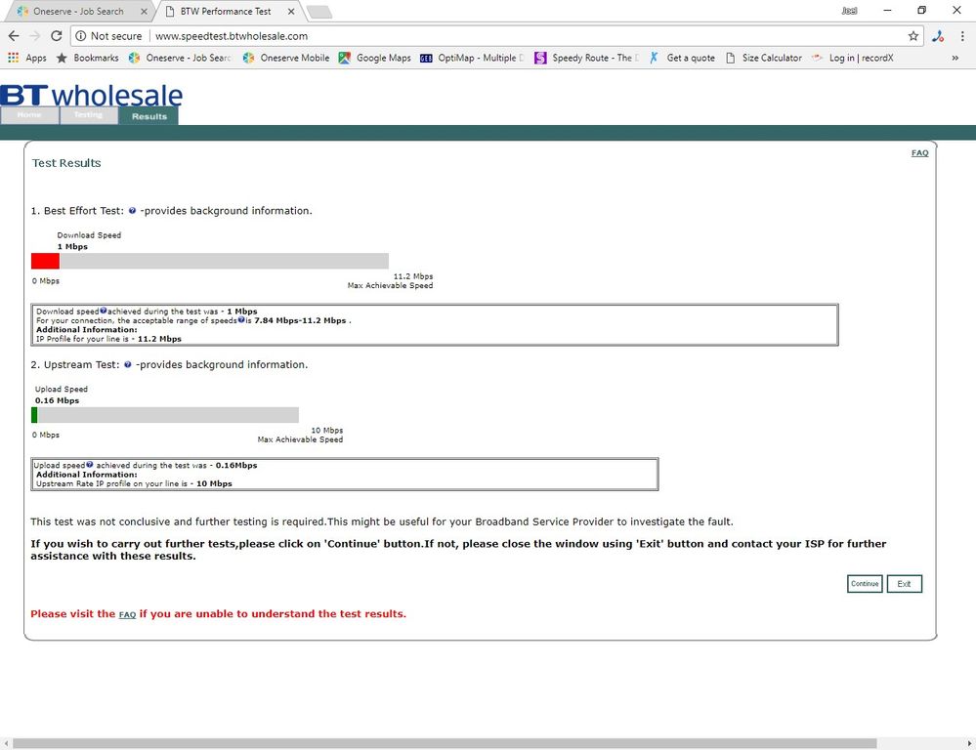
Task: Click the help icon beside Upstream Test
Action: [128, 365]
